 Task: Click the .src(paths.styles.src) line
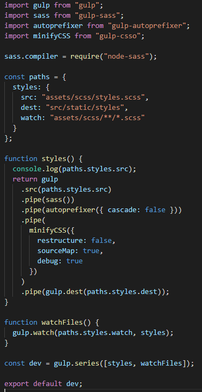66,190
